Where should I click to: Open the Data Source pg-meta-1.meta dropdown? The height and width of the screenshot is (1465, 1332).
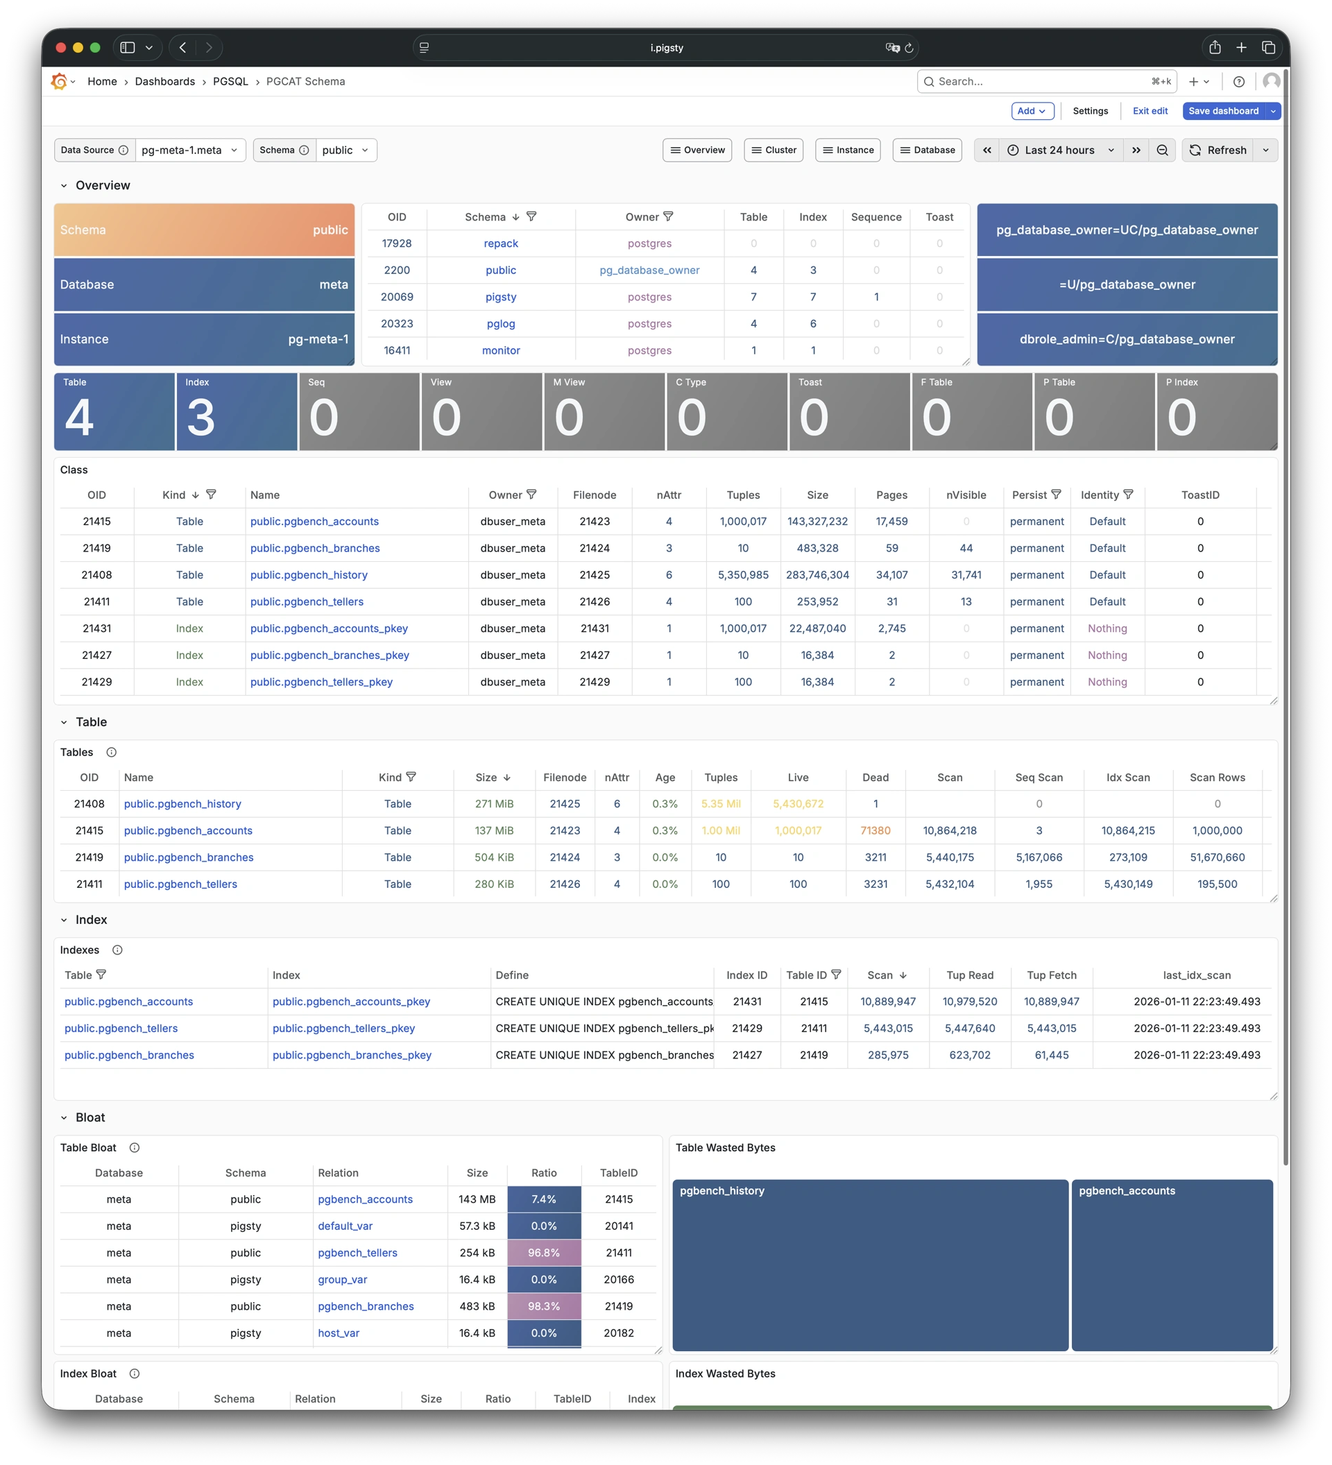click(x=189, y=151)
